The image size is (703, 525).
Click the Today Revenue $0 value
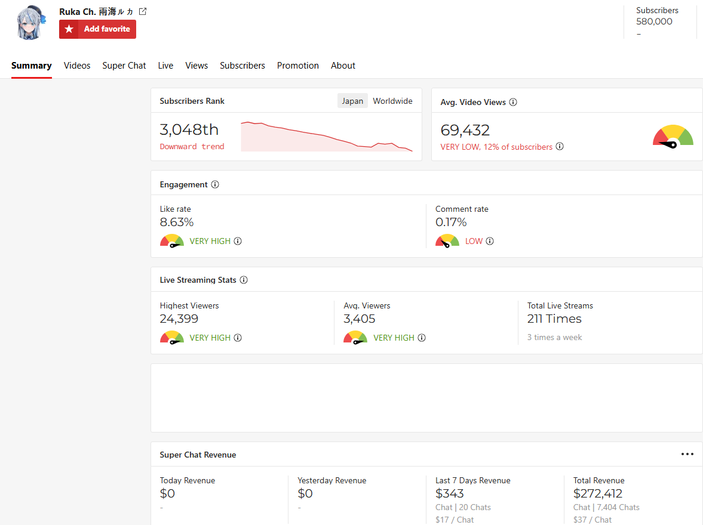(167, 493)
